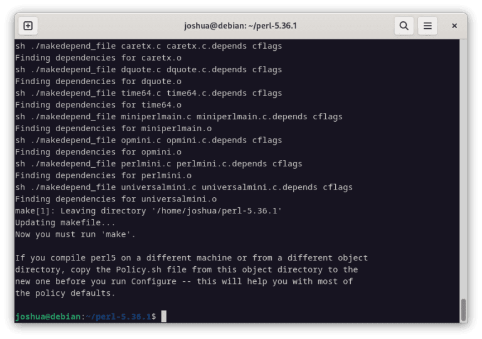Open the hamburger main menu
This screenshot has height=339, width=482.
pos(427,26)
